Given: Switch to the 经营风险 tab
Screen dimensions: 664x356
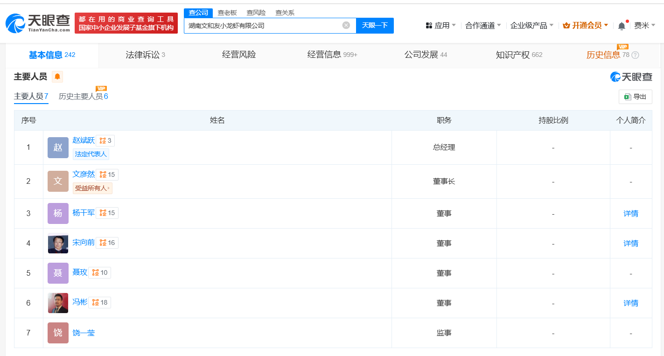Looking at the screenshot, I should [239, 55].
